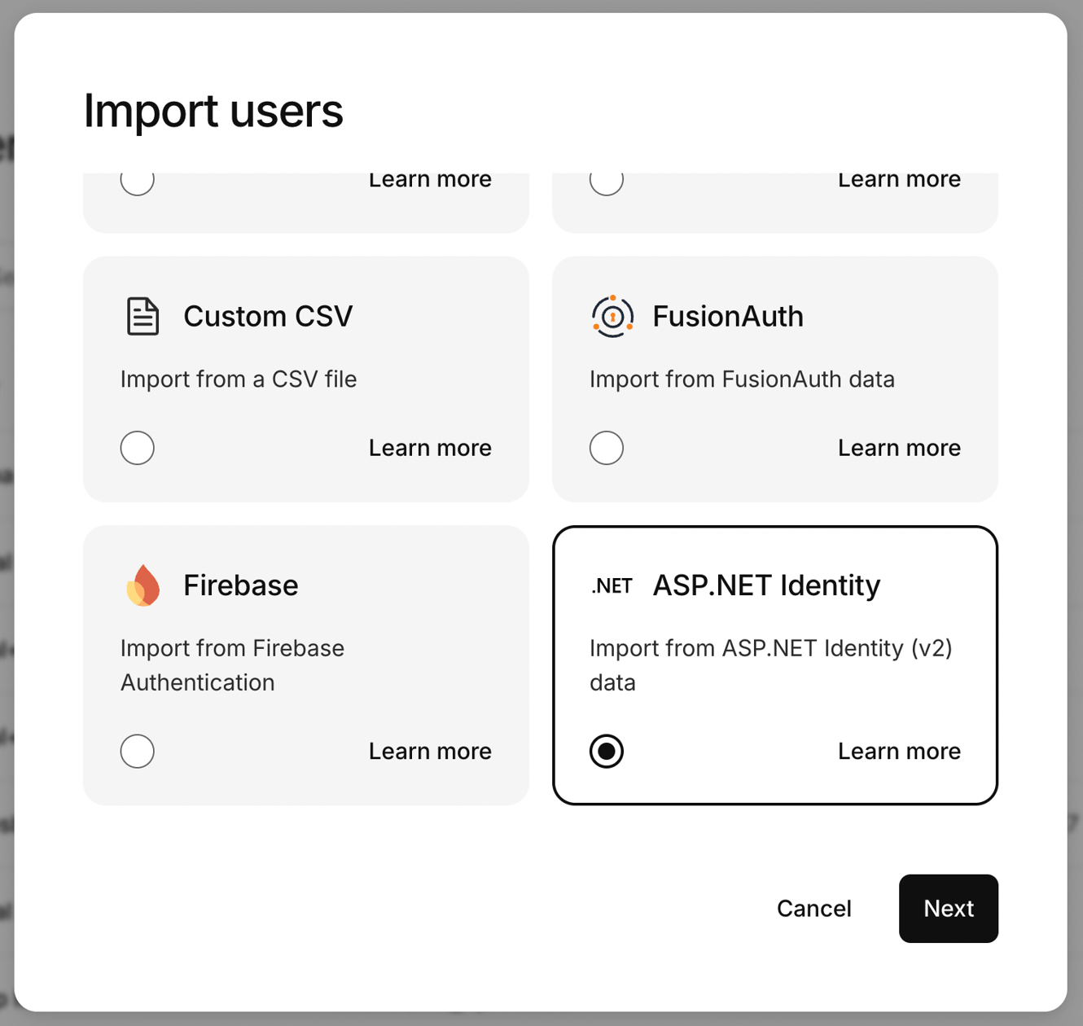Click the Firebase flame icon
The height and width of the screenshot is (1026, 1083).
pos(143,585)
